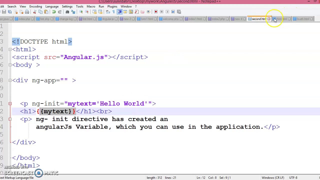Run macro multiple times icon
This screenshot has height=180, width=320.
pyautogui.click(x=173, y=12)
